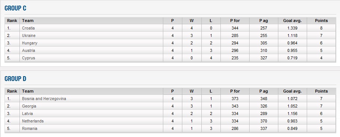Select the Cyprus team row name

[28, 58]
